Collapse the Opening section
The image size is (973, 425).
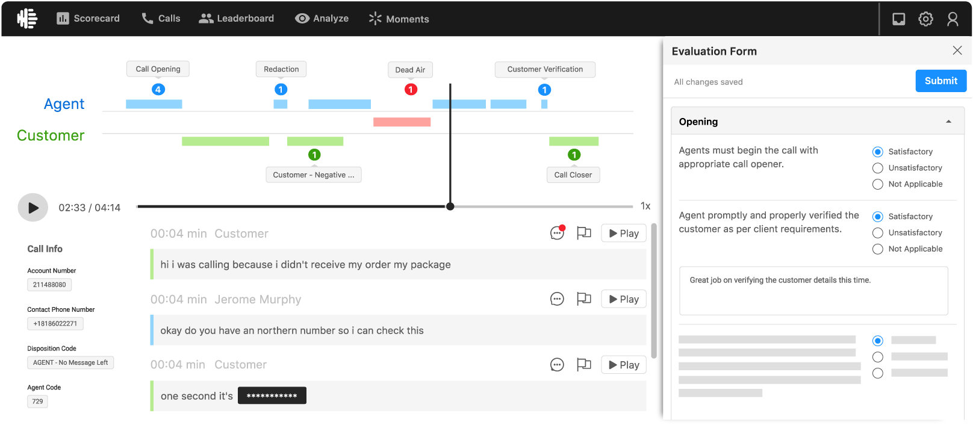pos(949,122)
